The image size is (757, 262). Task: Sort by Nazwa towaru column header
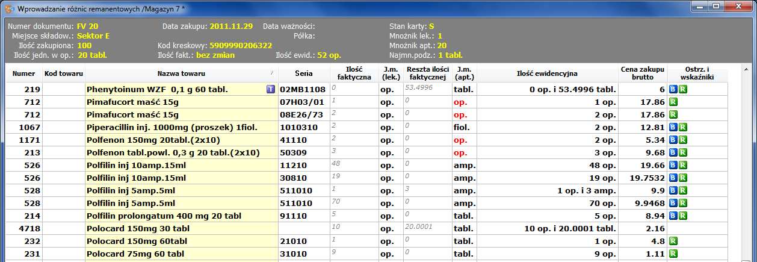182,73
